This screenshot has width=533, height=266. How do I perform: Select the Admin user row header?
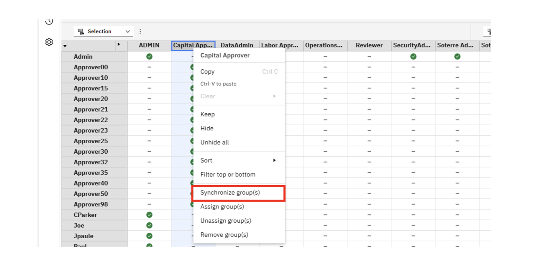[x=94, y=57]
